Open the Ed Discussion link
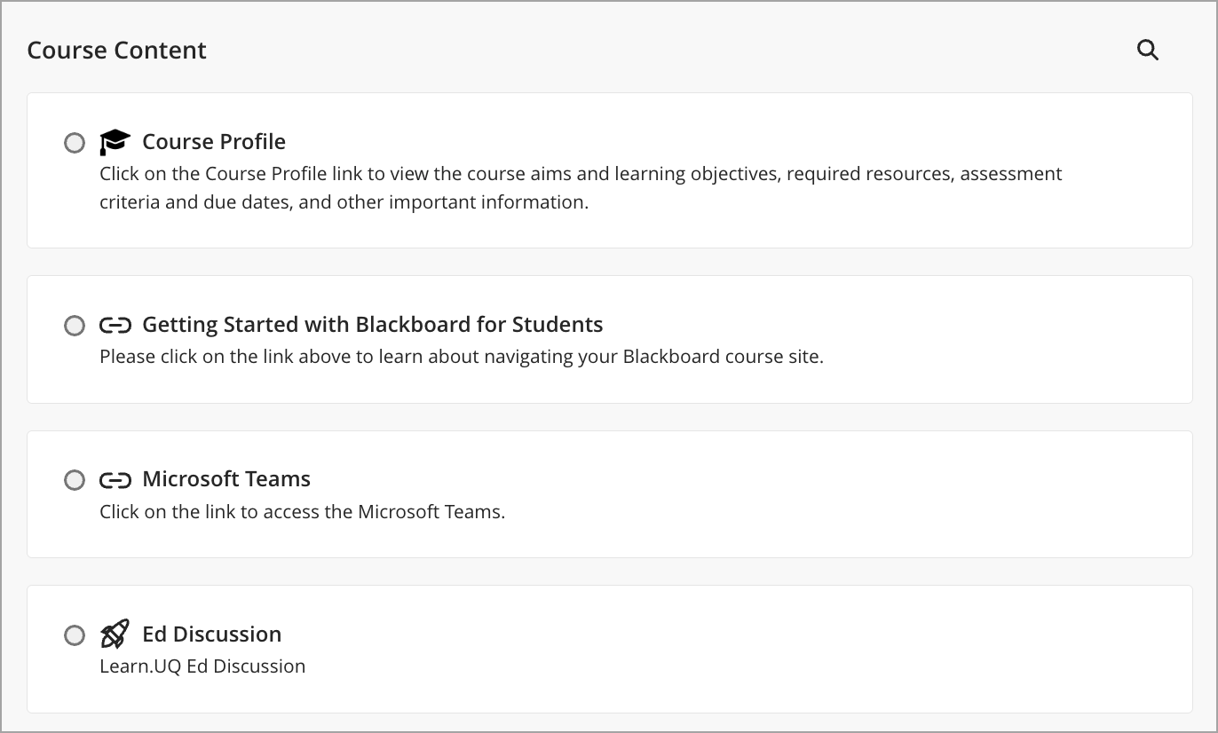Viewport: 1218px width, 733px height. pos(211,634)
